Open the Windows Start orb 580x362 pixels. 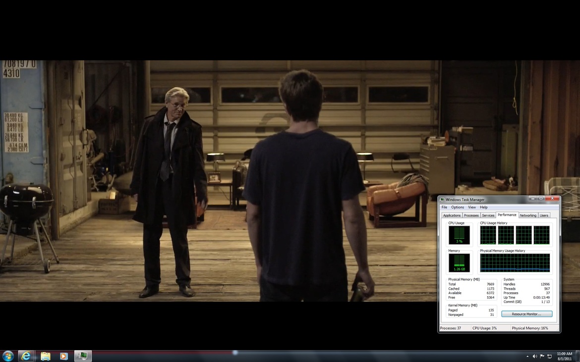click(8, 356)
